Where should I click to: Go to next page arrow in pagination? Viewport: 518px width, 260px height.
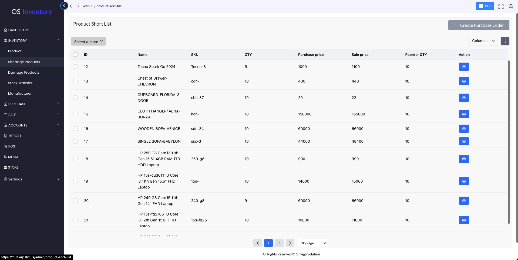click(x=290, y=243)
